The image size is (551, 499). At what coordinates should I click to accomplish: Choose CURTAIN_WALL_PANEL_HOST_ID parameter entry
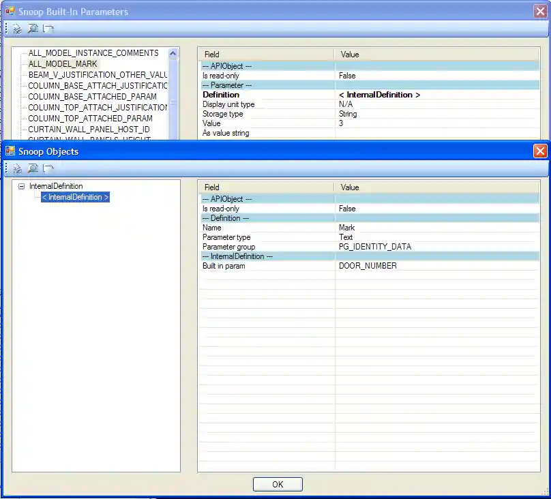point(89,130)
